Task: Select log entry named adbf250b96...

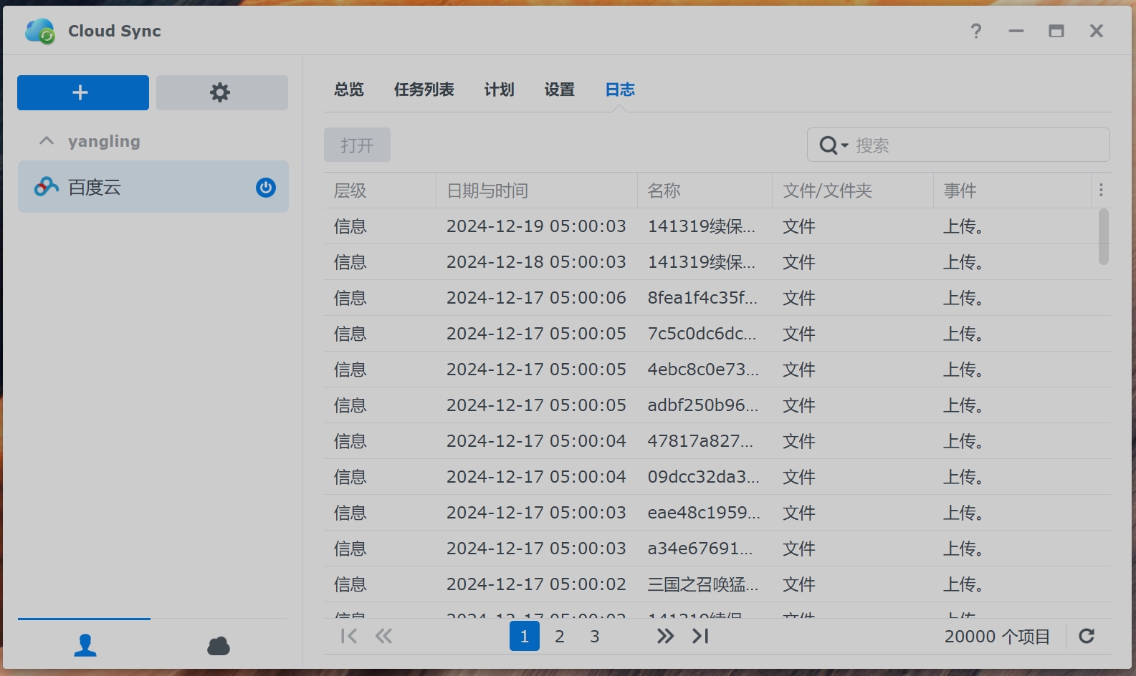Action: coord(717,405)
